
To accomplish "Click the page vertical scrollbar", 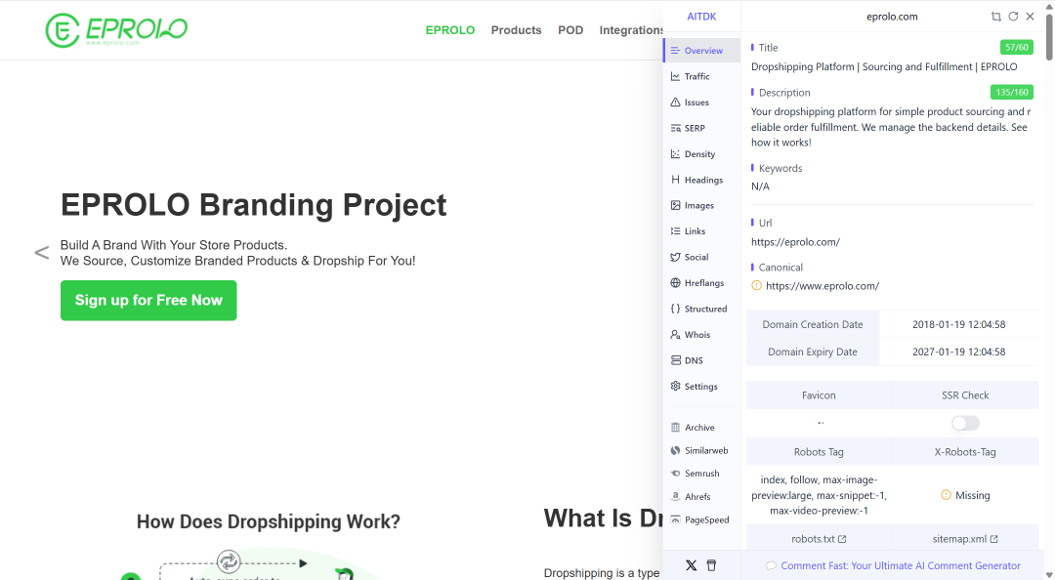I will pyautogui.click(x=1049, y=37).
